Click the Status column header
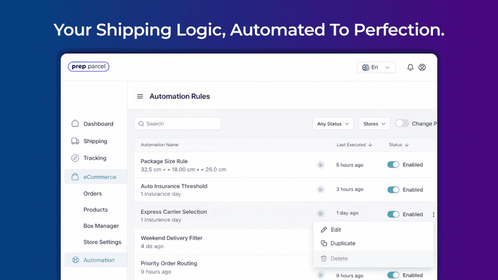Image resolution: width=498 pixels, height=280 pixels. pyautogui.click(x=395, y=145)
